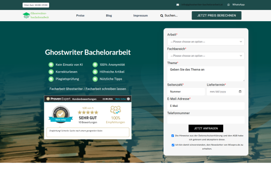This screenshot has height=169, width=271.
Task: Uncheck the Wisspro.de newsletter consent checkbox
Action: (173, 145)
